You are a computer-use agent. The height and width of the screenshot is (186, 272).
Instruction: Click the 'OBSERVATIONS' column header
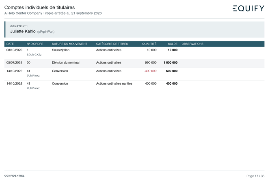tap(192, 44)
